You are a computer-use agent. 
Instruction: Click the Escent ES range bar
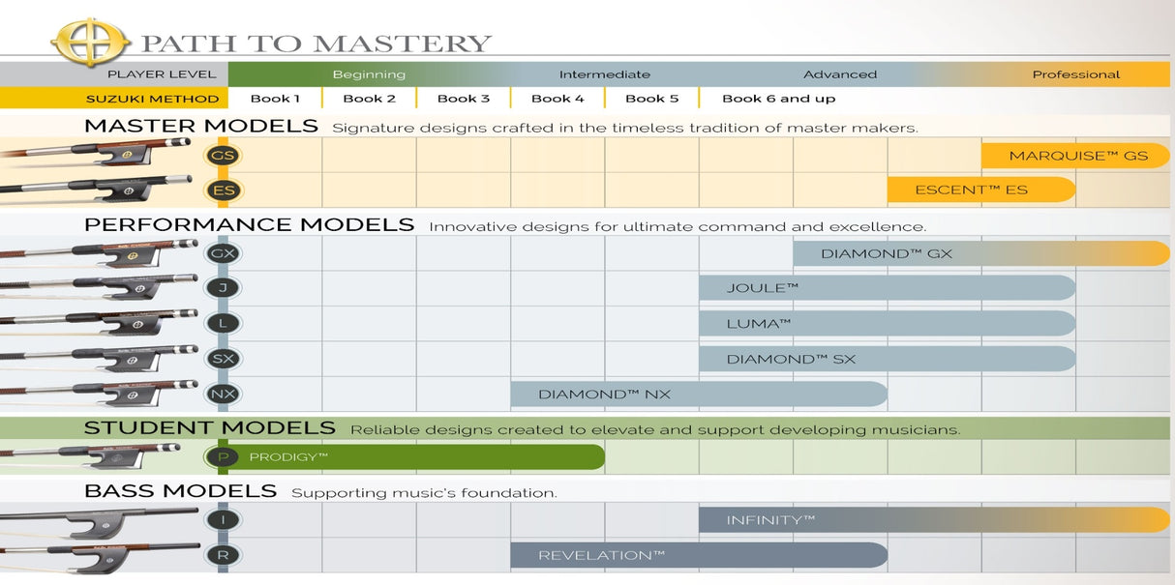point(980,190)
